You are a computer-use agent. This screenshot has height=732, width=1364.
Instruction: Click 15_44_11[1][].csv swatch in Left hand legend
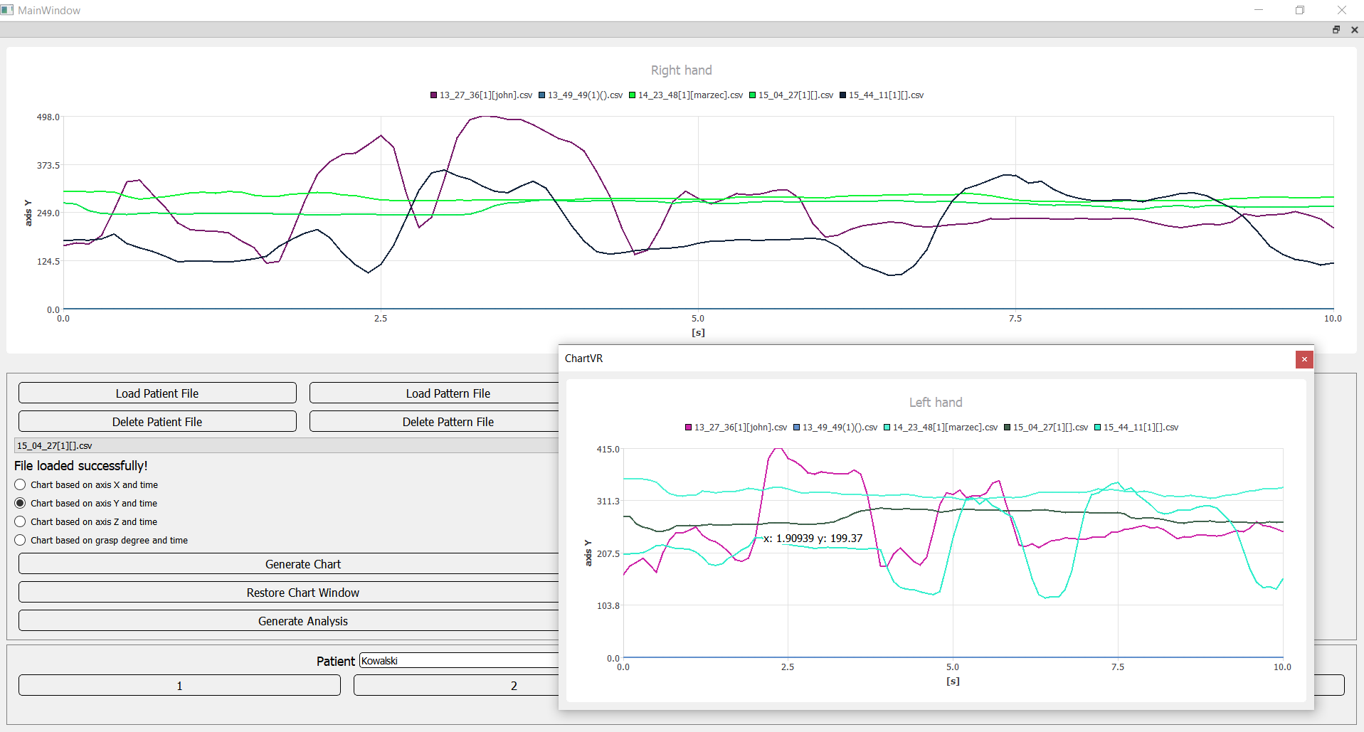(x=1097, y=428)
